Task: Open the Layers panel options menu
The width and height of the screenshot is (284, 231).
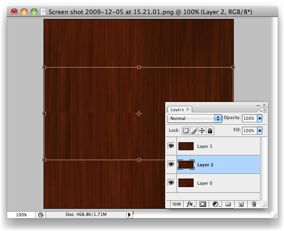Action: point(264,110)
